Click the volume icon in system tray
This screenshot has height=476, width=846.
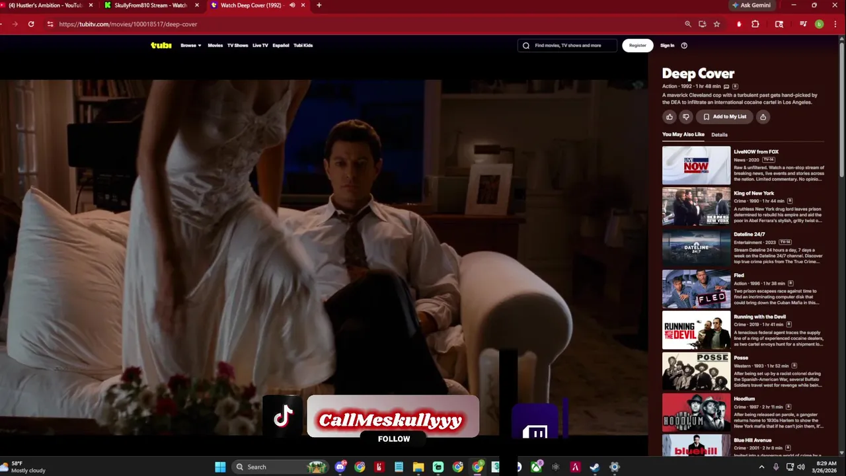point(801,467)
